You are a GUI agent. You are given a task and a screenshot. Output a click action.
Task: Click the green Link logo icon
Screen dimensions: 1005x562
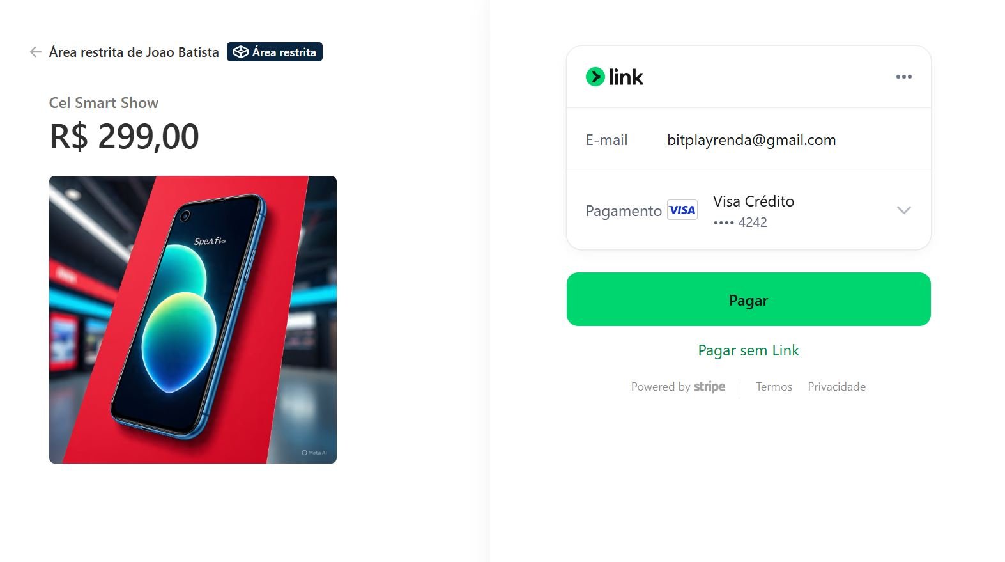(595, 77)
